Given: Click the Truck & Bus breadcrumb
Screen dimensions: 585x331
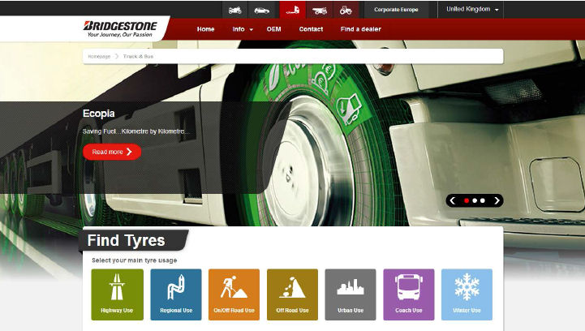Looking at the screenshot, I should click(138, 56).
